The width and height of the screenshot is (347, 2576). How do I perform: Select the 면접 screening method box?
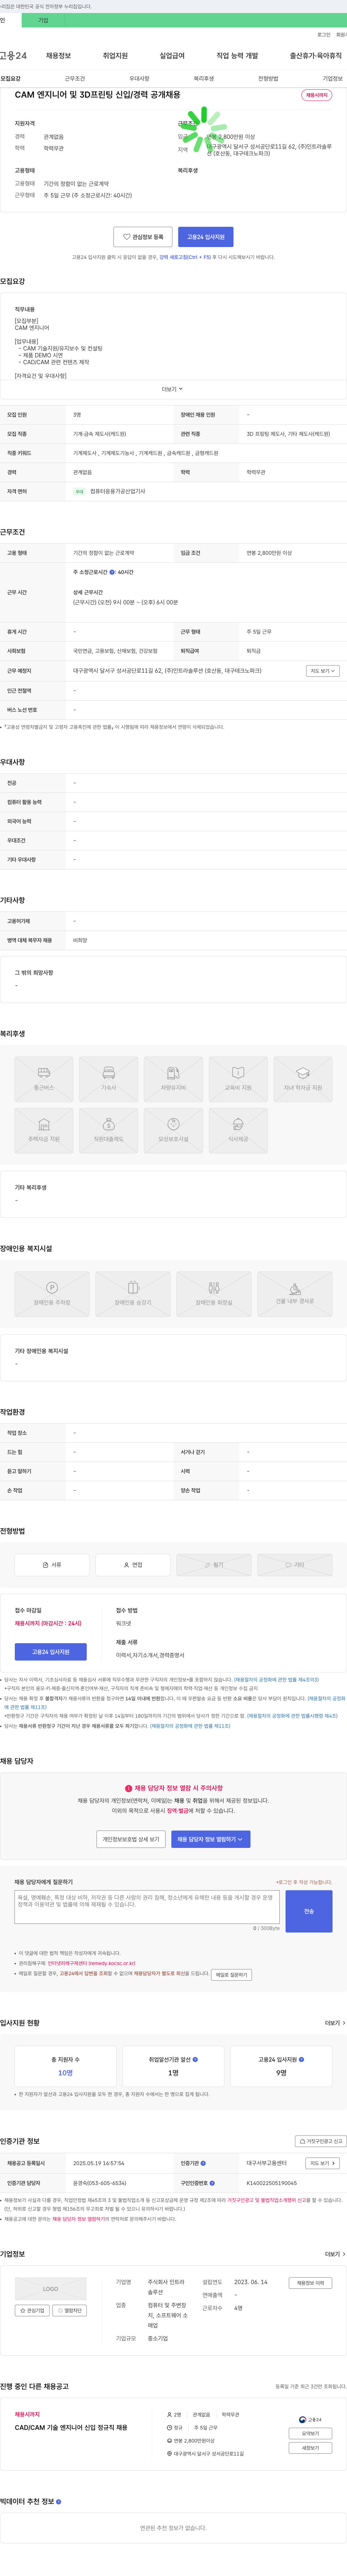[x=133, y=1565]
